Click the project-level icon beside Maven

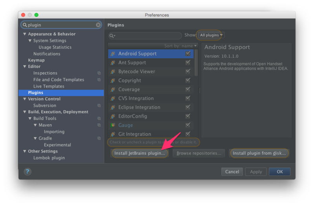(x=99, y=125)
